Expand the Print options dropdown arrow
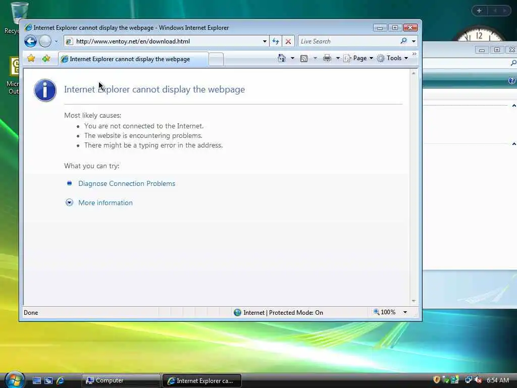517x388 pixels. [x=338, y=58]
